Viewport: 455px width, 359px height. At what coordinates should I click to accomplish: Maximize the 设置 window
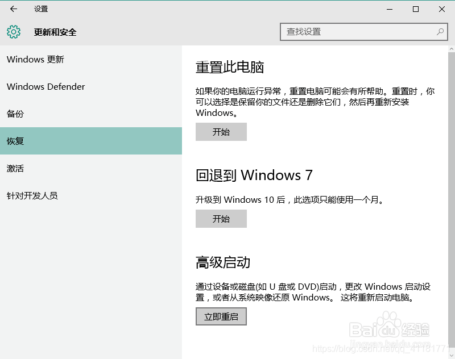tap(416, 9)
